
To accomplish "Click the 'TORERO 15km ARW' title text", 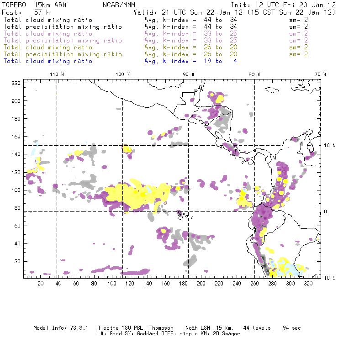I will coord(34,5).
